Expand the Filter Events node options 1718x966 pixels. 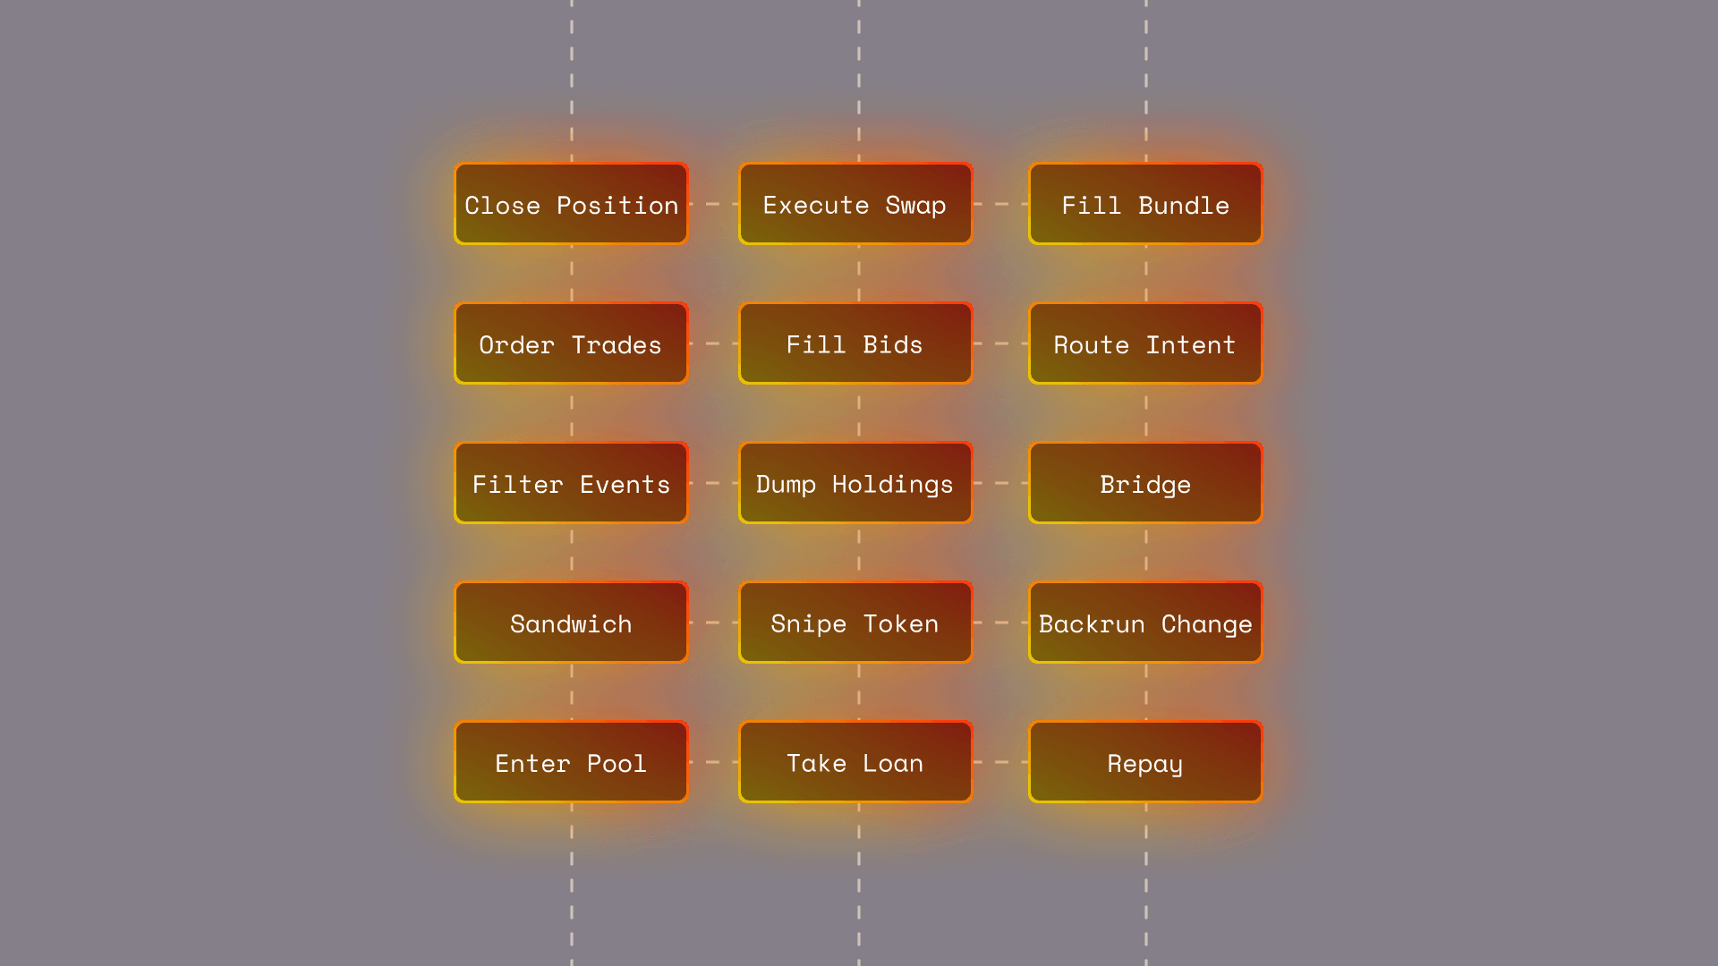pyautogui.click(x=571, y=482)
